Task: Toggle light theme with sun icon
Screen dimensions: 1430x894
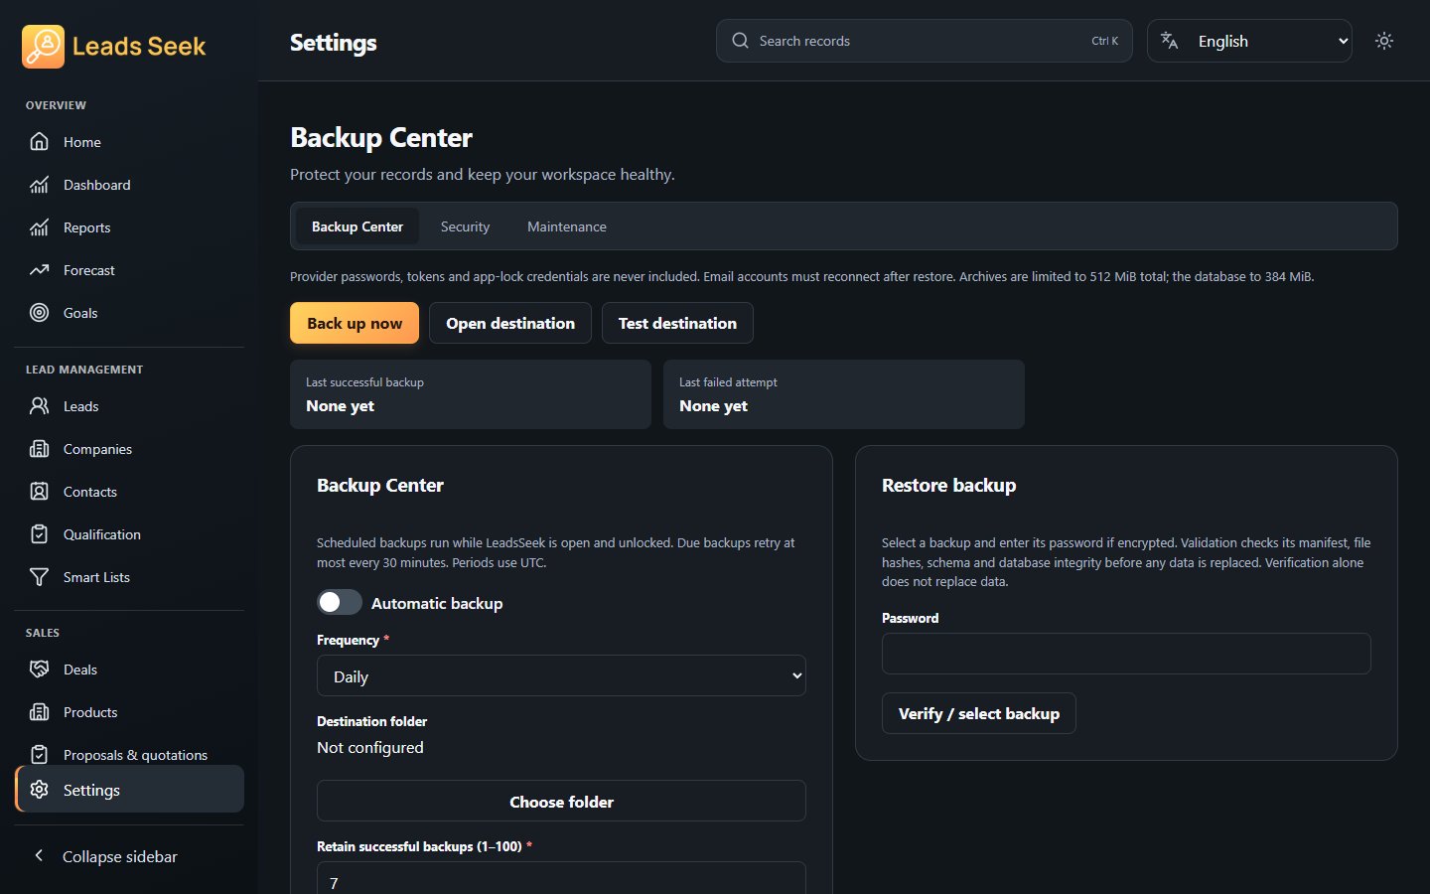Action: pos(1384,41)
